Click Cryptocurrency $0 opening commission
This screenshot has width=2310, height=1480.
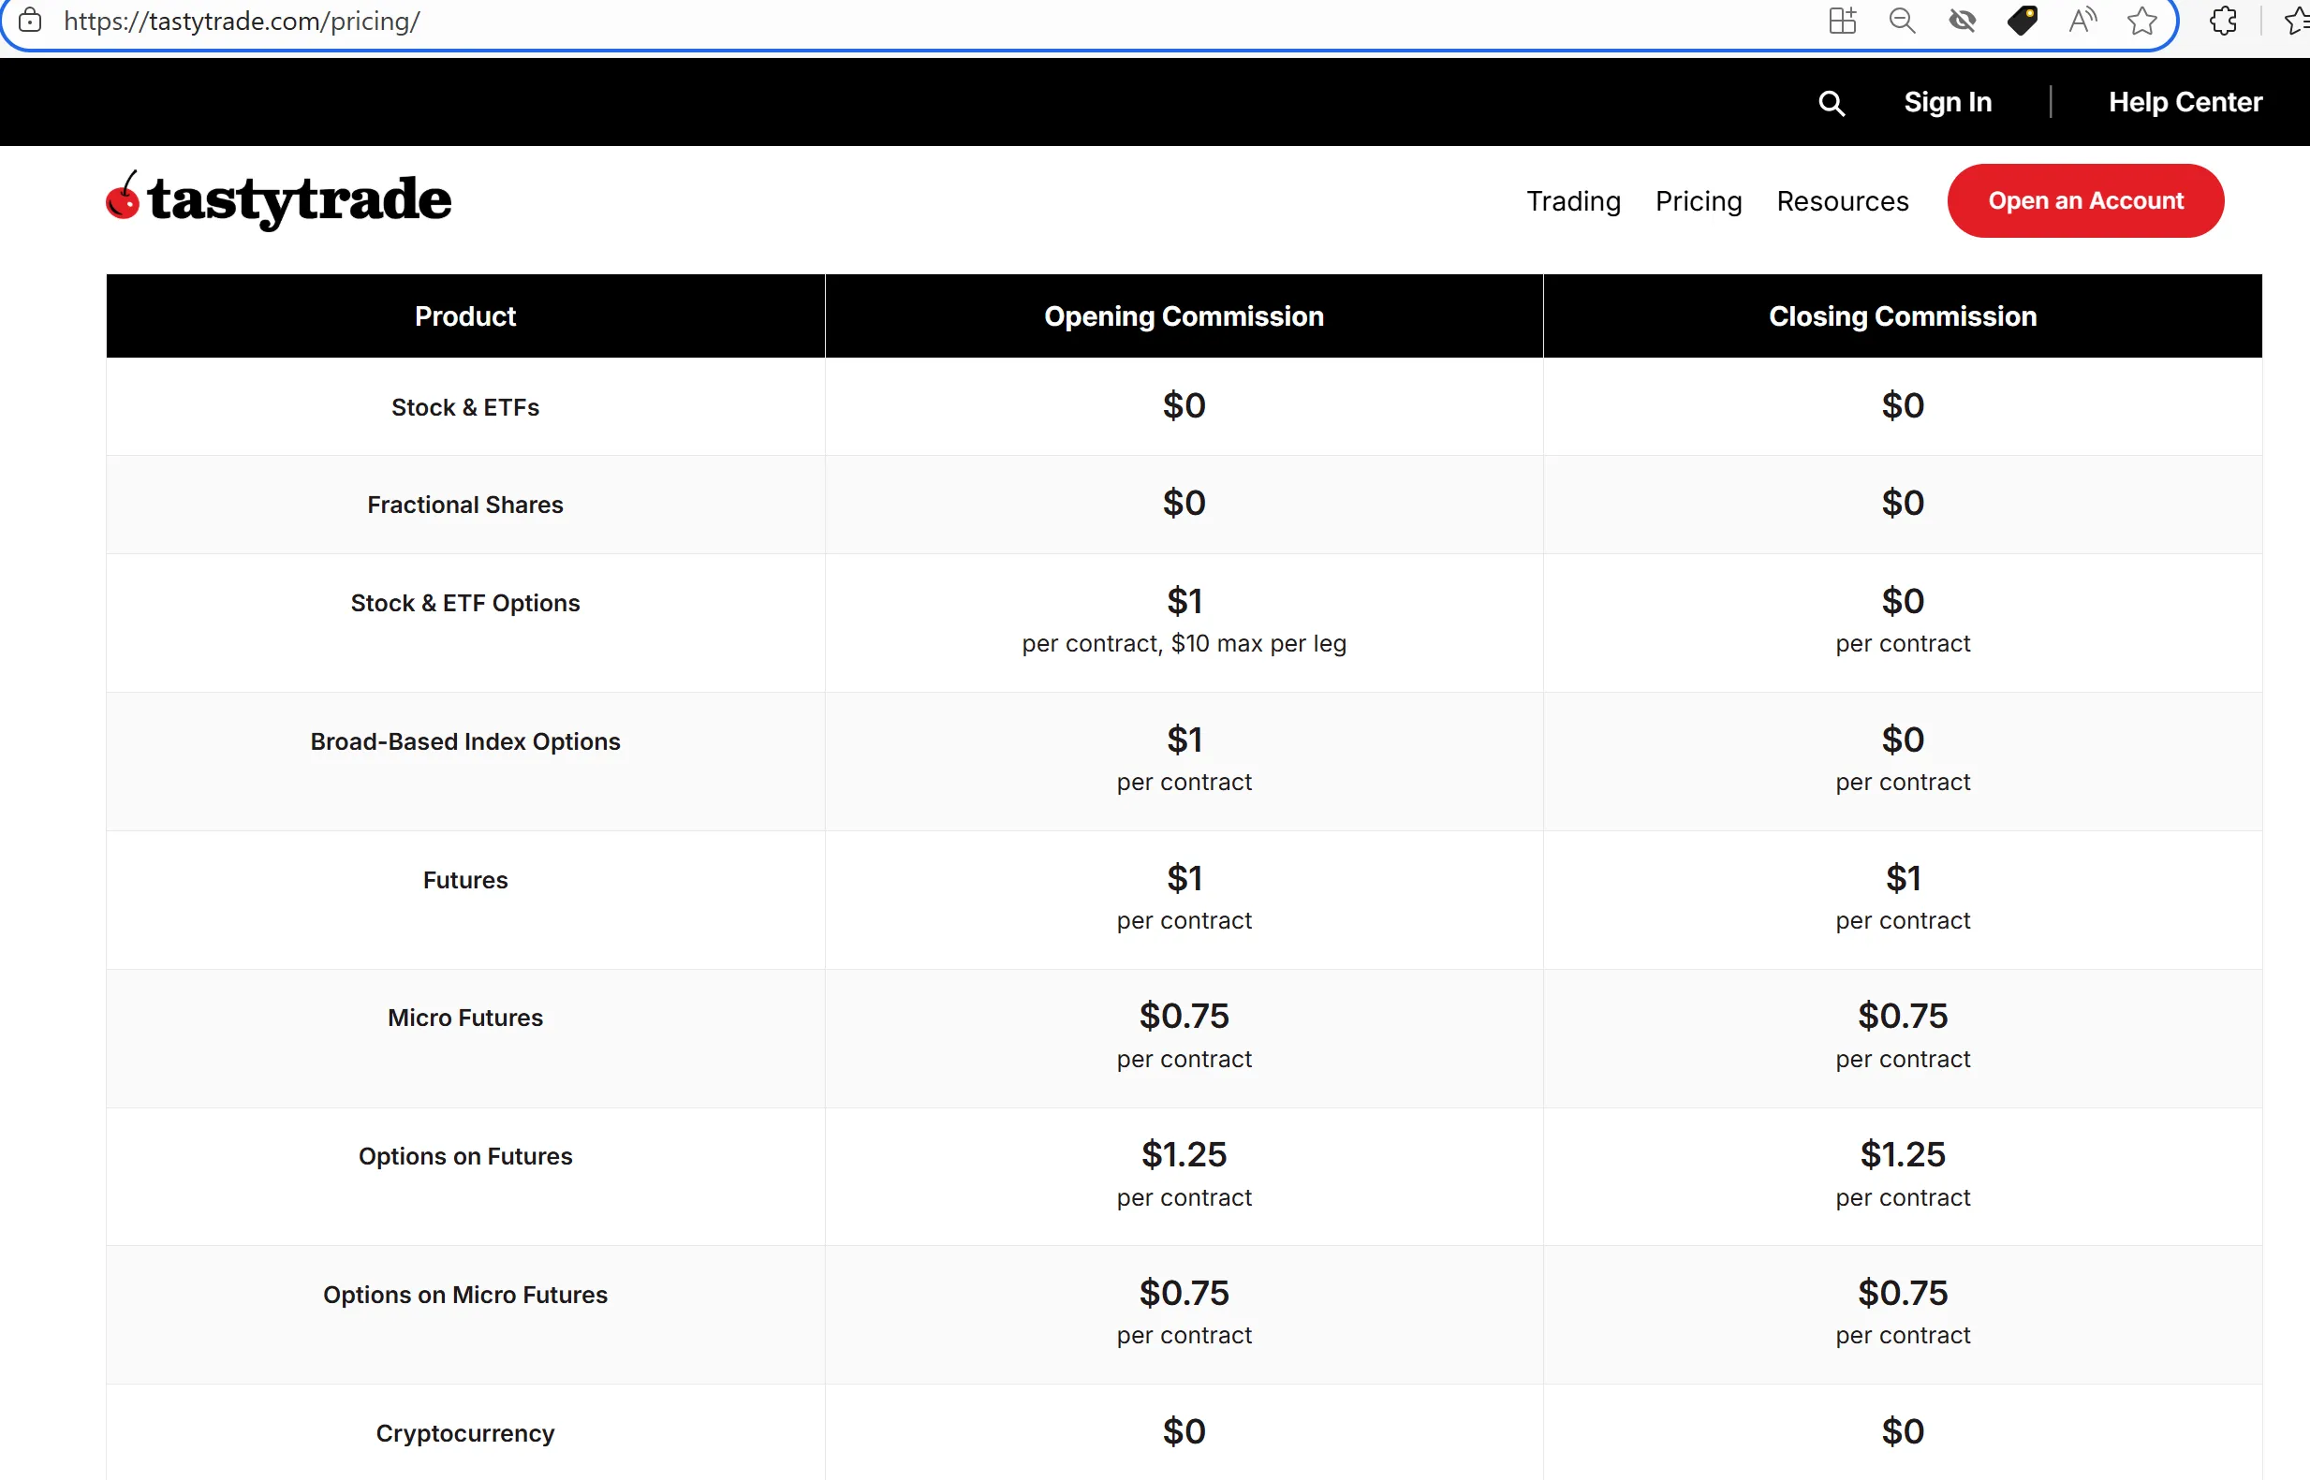[1184, 1431]
